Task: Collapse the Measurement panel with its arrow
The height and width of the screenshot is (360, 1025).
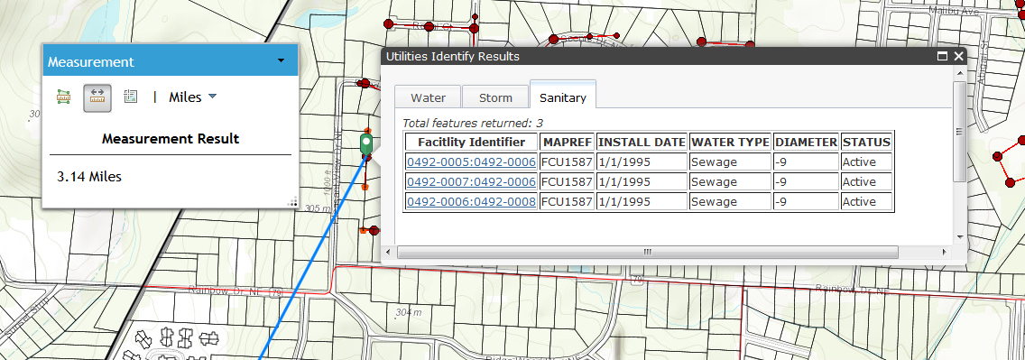Action: click(x=282, y=60)
